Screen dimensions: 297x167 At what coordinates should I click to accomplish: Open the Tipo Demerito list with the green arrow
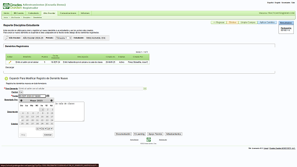(145, 89)
